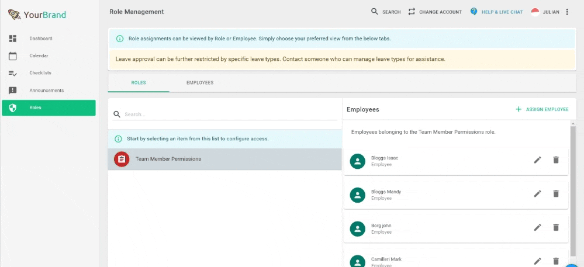The width and height of the screenshot is (584, 267).
Task: Edit Borg john pencil icon
Action: tap(537, 227)
